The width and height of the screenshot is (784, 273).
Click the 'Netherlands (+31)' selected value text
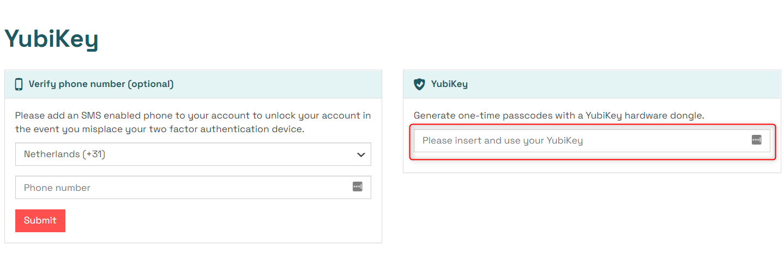click(x=64, y=154)
